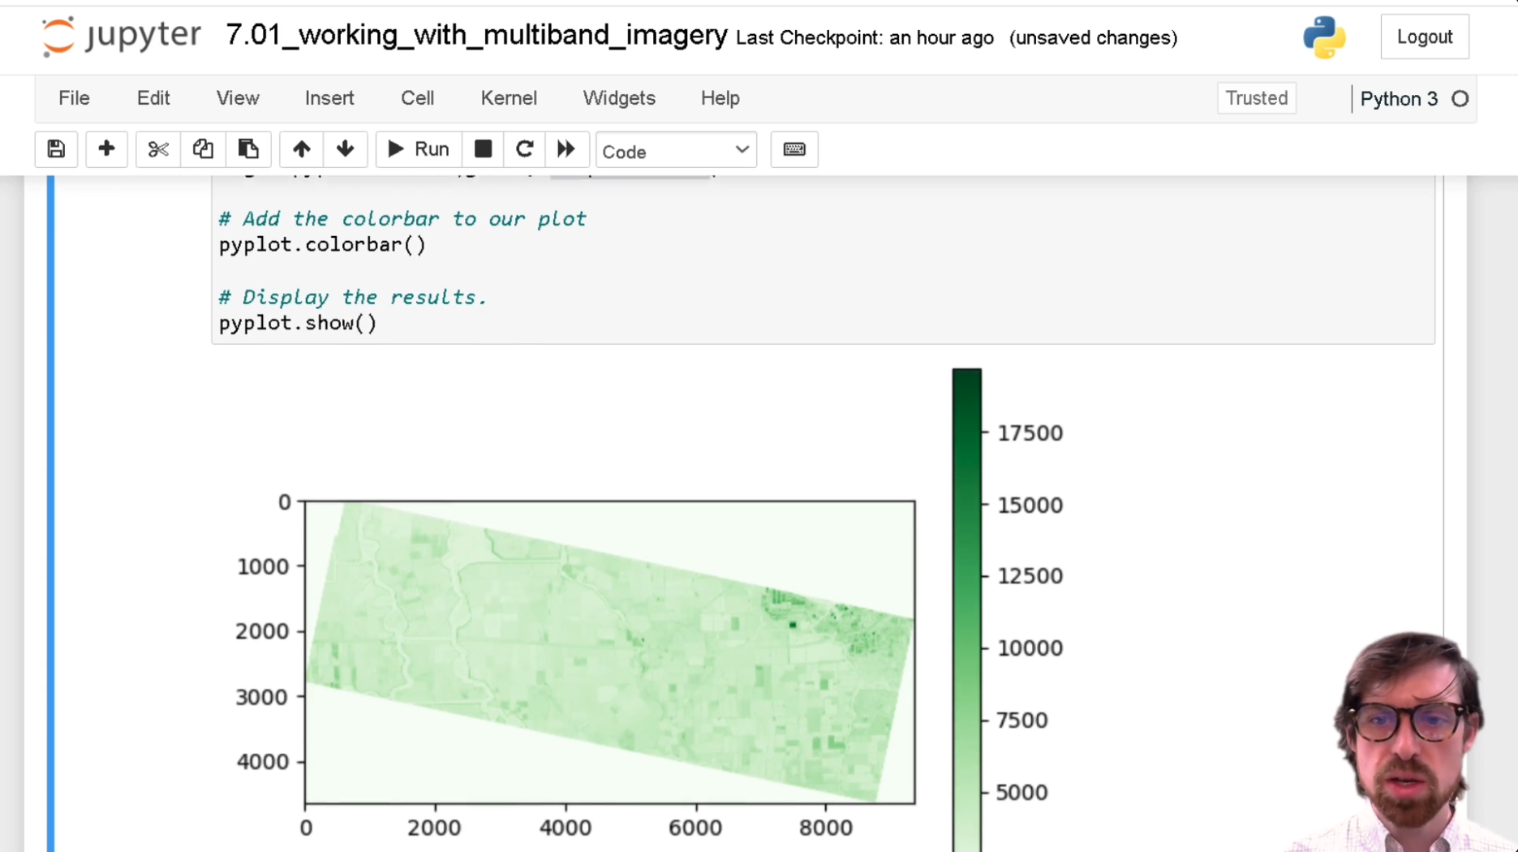The image size is (1518, 852).
Task: Click the save and checkpoint icon
Action: [56, 149]
